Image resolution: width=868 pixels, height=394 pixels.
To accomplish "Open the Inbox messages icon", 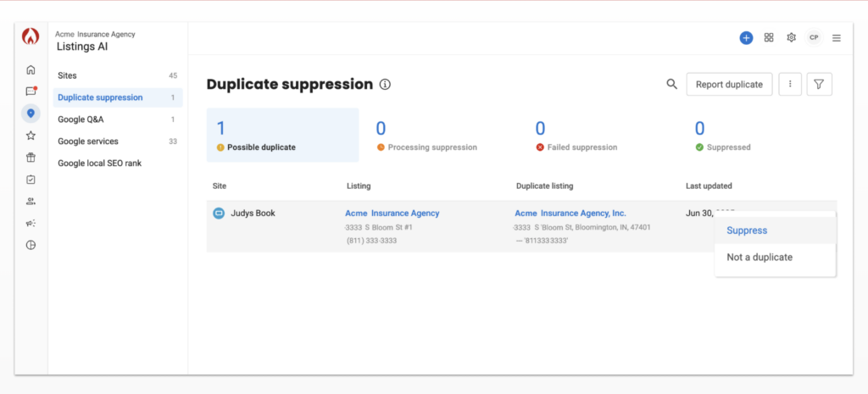I will tap(31, 92).
